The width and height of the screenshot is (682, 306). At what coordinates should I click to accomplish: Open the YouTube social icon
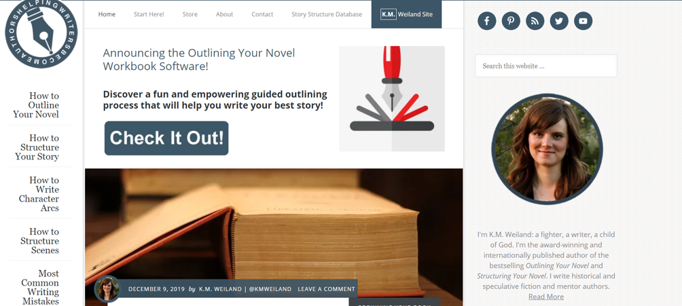(x=584, y=21)
